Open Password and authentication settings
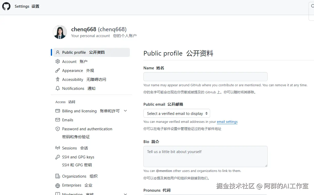This screenshot has width=314, height=195. 87,133
